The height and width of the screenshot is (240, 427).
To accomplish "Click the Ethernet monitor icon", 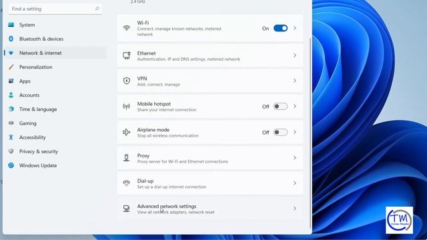I will [126, 55].
